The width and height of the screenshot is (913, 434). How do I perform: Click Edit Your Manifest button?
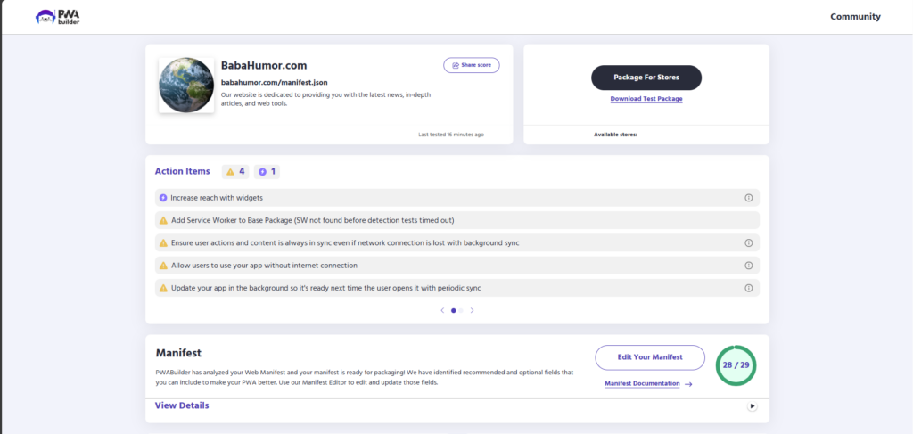[x=650, y=357]
